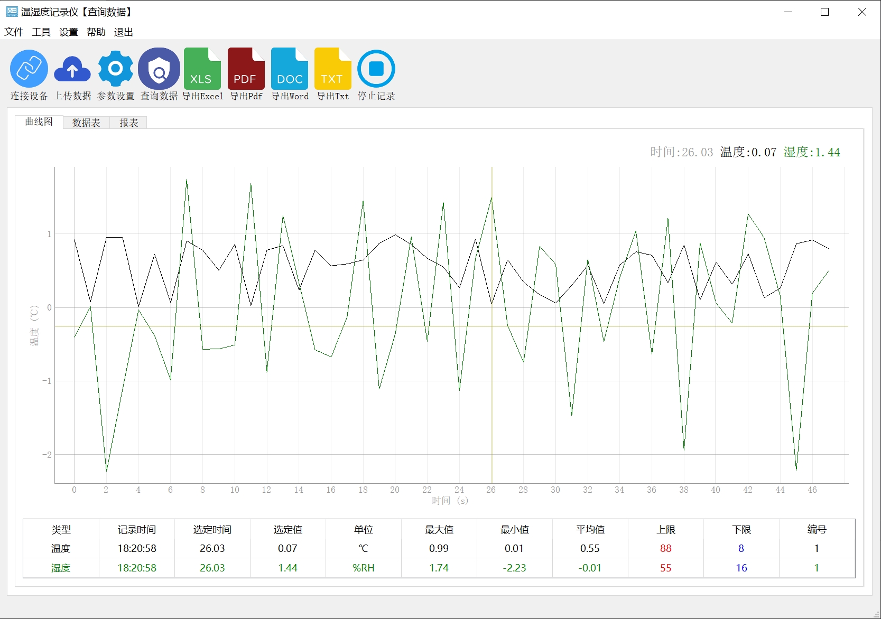This screenshot has width=881, height=619.
Task: Click the 退出 menu item
Action: click(124, 32)
